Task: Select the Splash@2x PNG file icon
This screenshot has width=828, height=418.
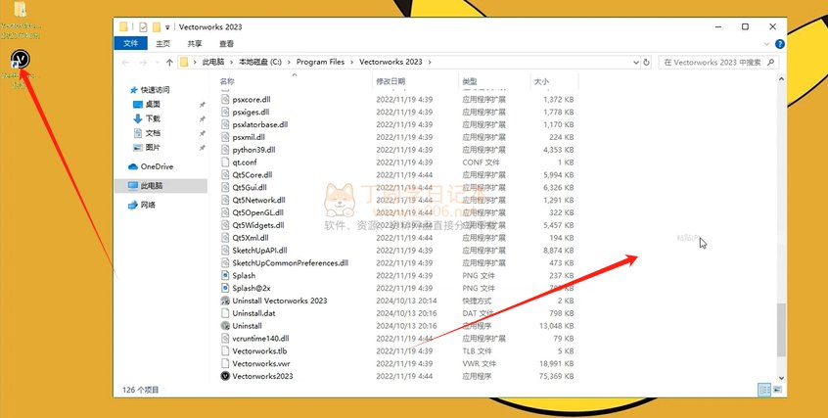Action: (x=225, y=288)
